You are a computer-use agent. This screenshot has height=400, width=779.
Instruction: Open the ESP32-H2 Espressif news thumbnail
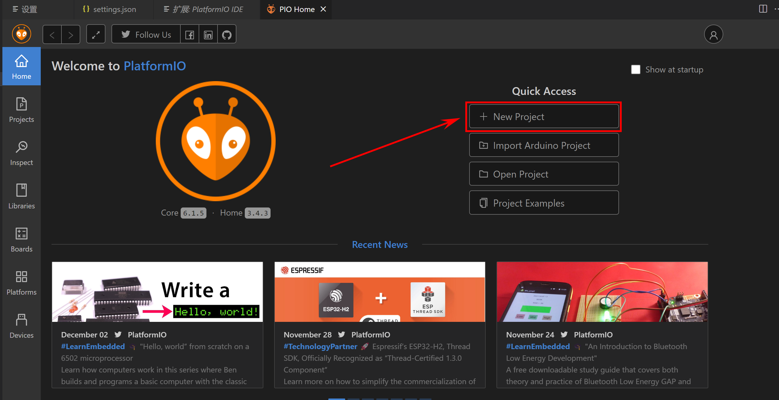(380, 292)
